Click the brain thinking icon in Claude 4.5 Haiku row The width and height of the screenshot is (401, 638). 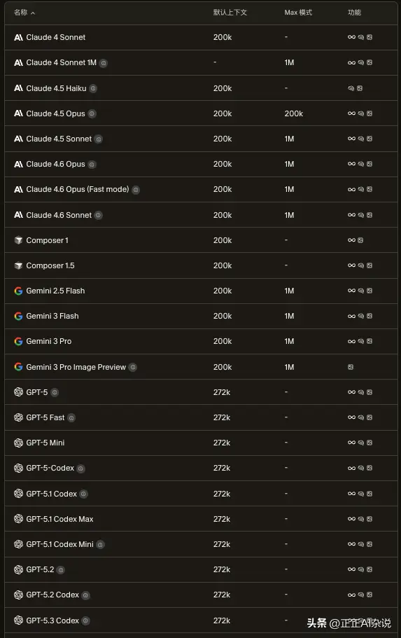pos(351,88)
